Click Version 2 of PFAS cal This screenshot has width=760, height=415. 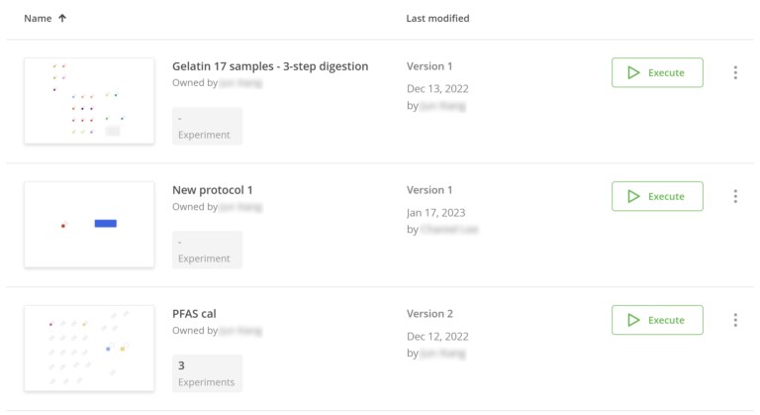pyautogui.click(x=429, y=314)
